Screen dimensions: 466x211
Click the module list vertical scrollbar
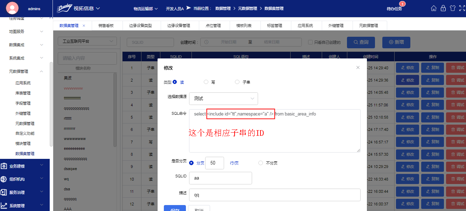point(115,110)
